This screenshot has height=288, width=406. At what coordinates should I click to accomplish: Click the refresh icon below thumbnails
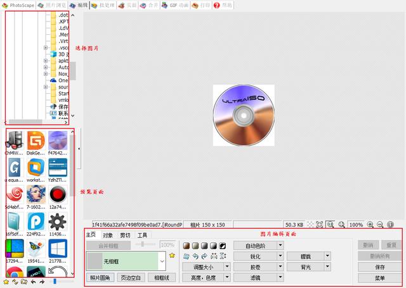(15, 282)
